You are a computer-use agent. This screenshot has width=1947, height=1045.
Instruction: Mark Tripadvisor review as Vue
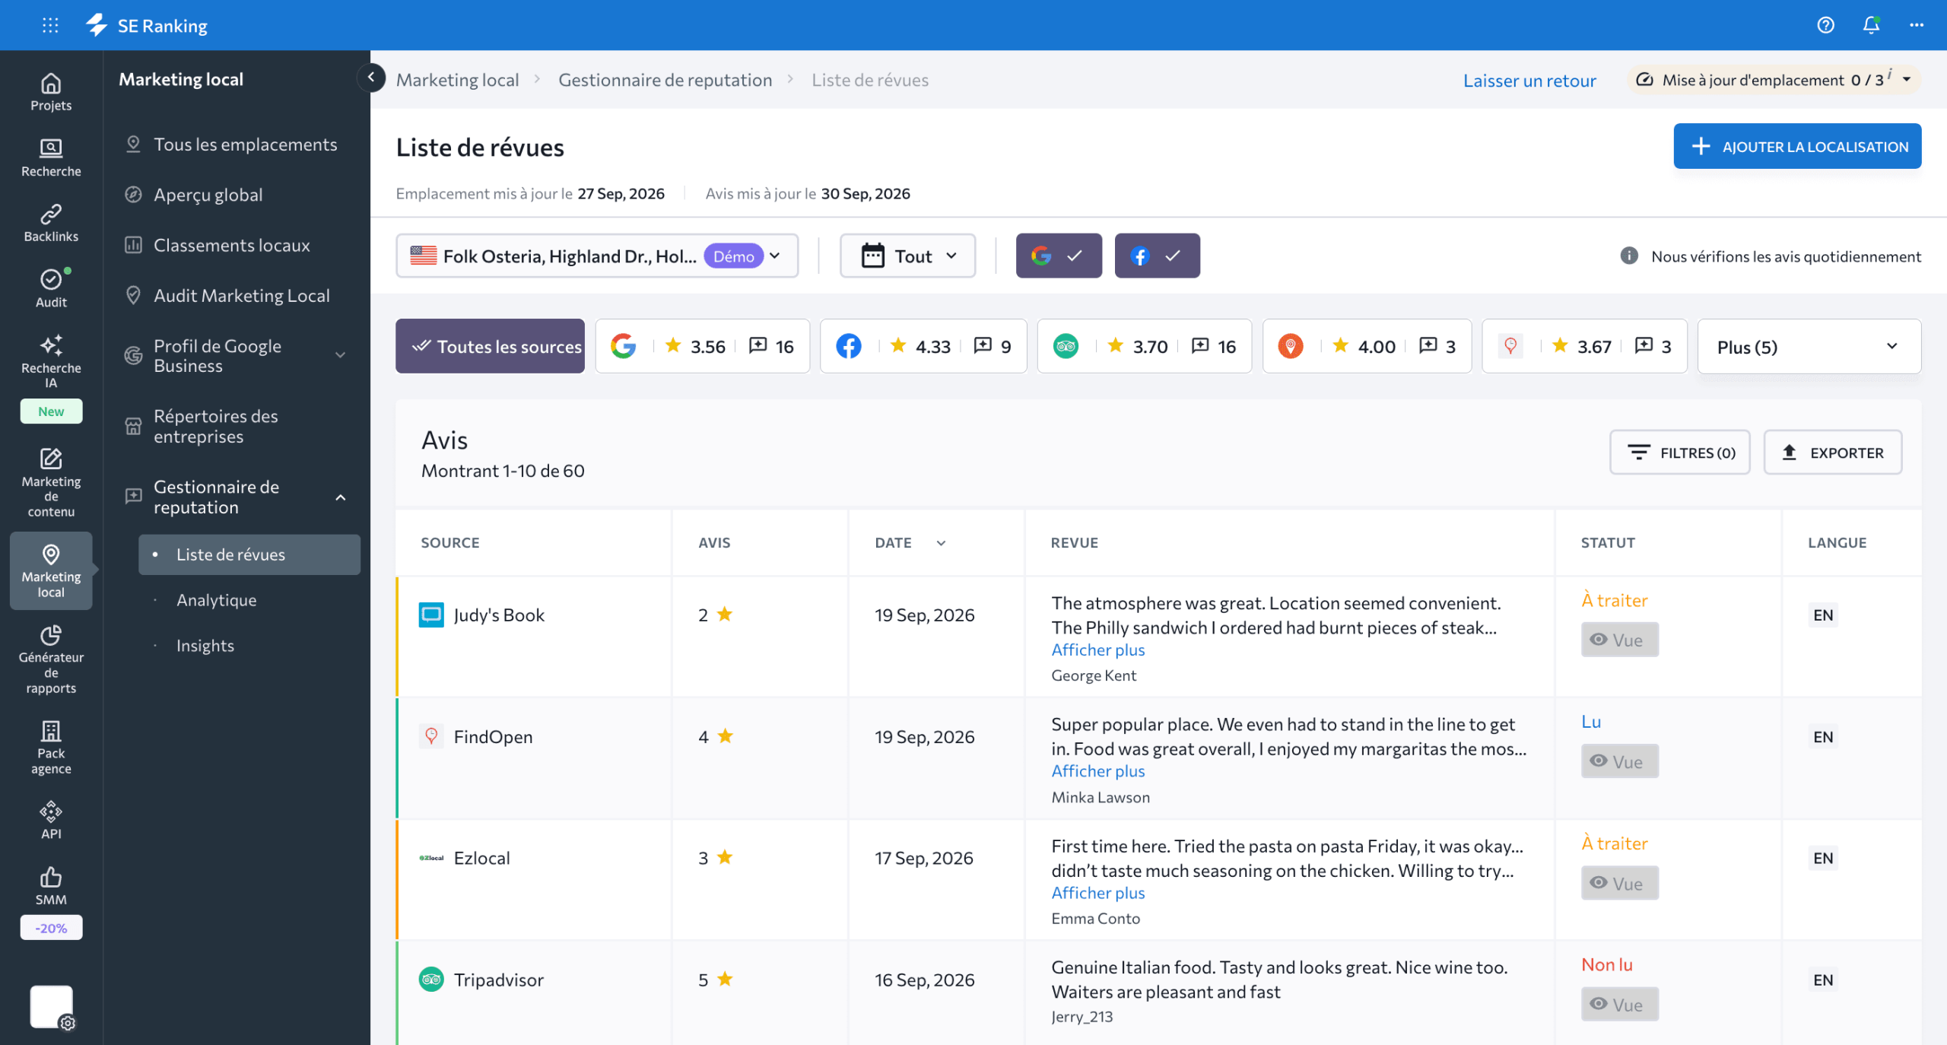(1619, 1004)
